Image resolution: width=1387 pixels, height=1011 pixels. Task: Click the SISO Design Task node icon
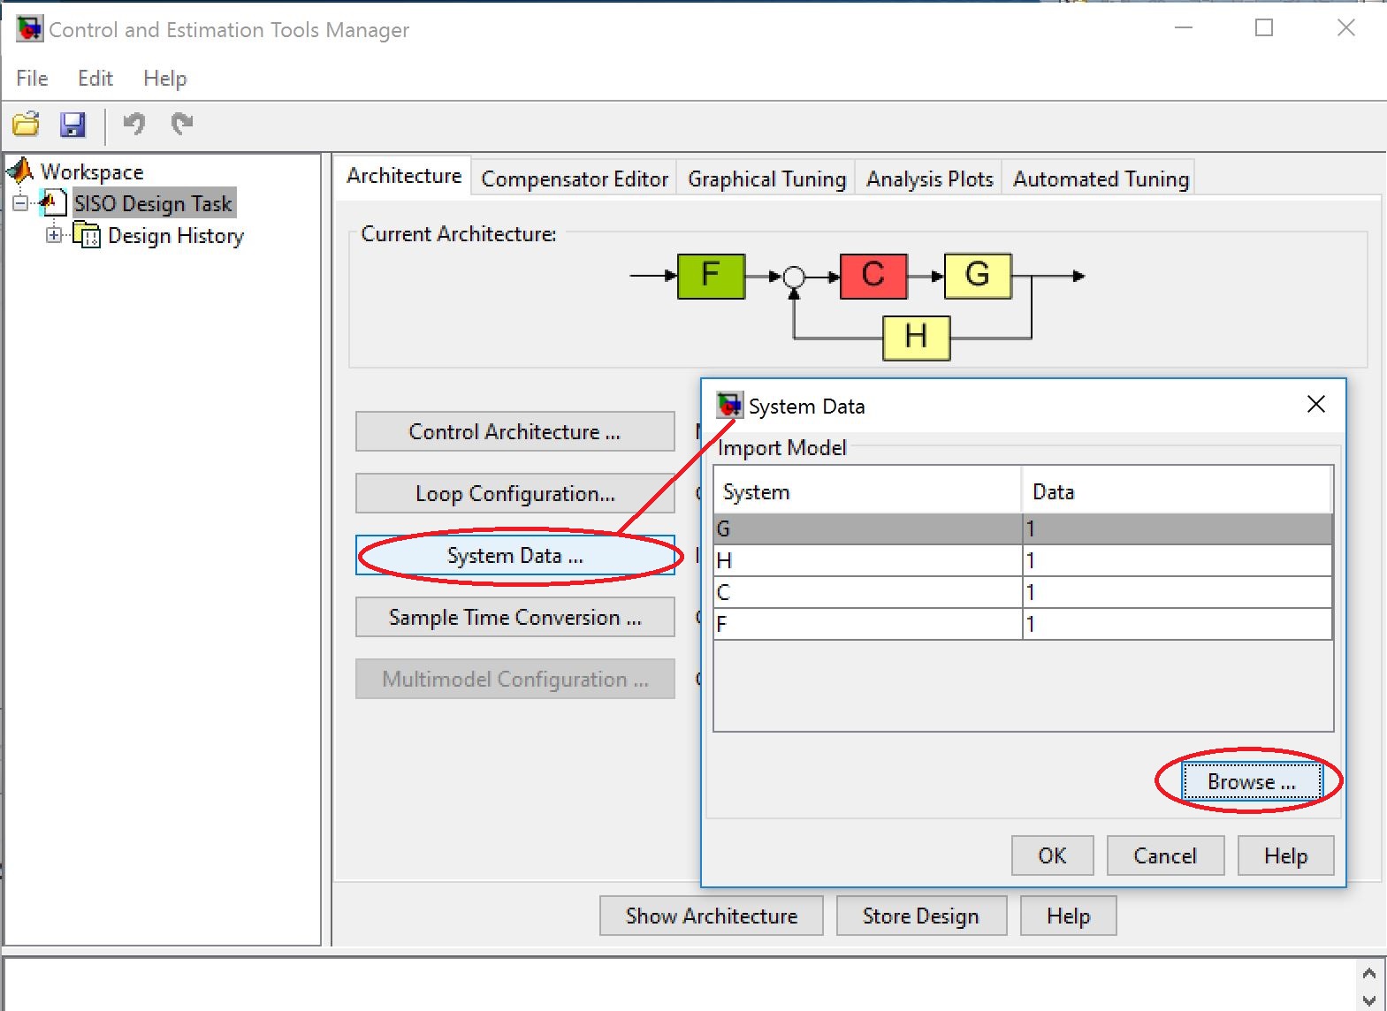tap(54, 203)
